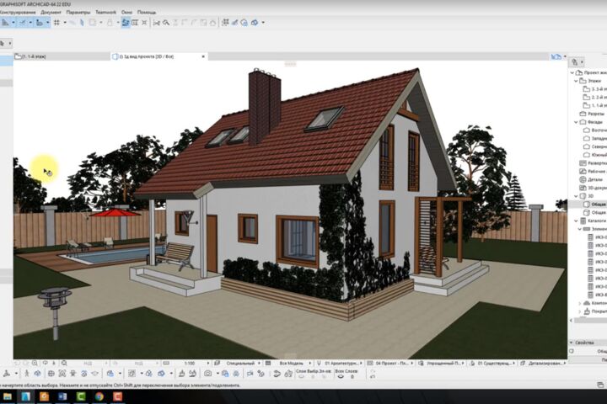Open the Восточный elevation in the Navigator
Image resolution: width=607 pixels, height=404 pixels.
pyautogui.click(x=594, y=130)
